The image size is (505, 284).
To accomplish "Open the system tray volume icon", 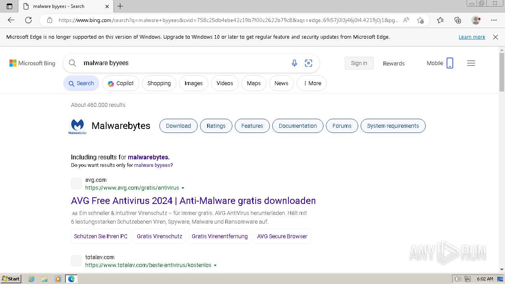I will pos(458,279).
